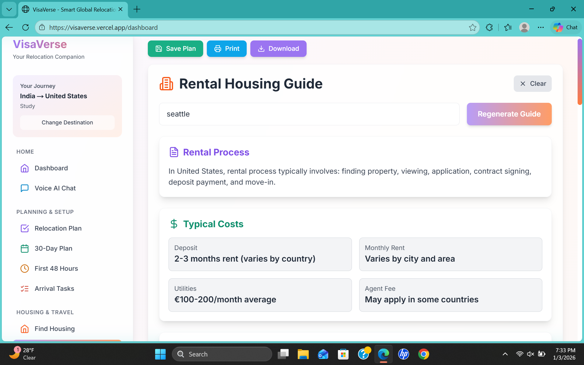Open Relocation Plan checkbox icon
Viewport: 584px width, 365px height.
point(25,228)
